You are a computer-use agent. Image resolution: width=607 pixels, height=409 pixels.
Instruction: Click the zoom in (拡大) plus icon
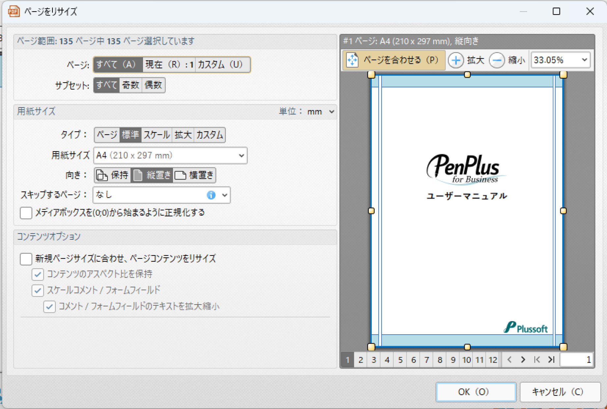click(x=456, y=60)
